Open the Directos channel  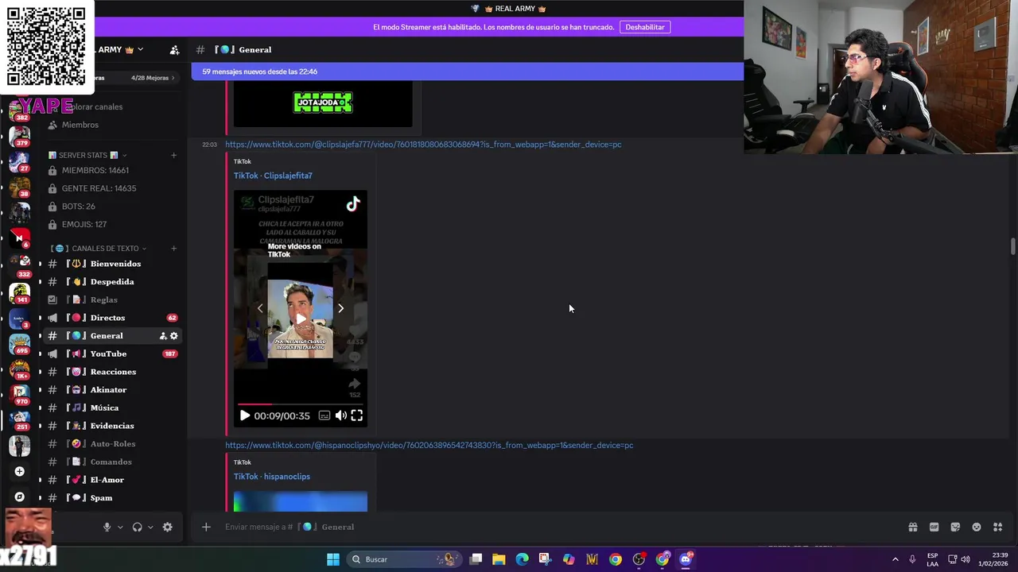[x=112, y=318]
